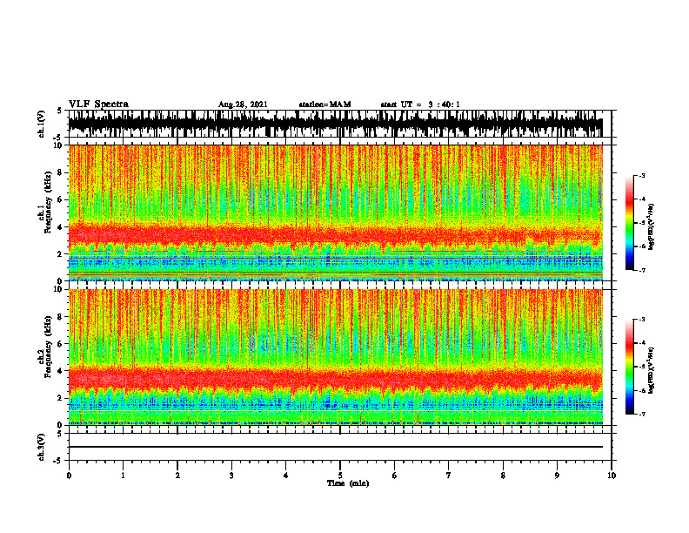The image size is (689, 533).
Task: Click time axis tick label "8"
Action: click(503, 476)
